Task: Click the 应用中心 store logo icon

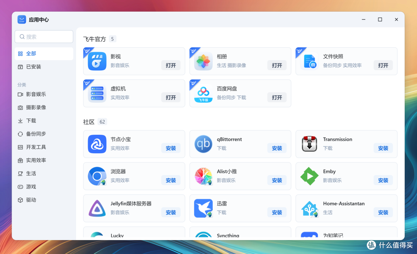Action: pyautogui.click(x=22, y=19)
